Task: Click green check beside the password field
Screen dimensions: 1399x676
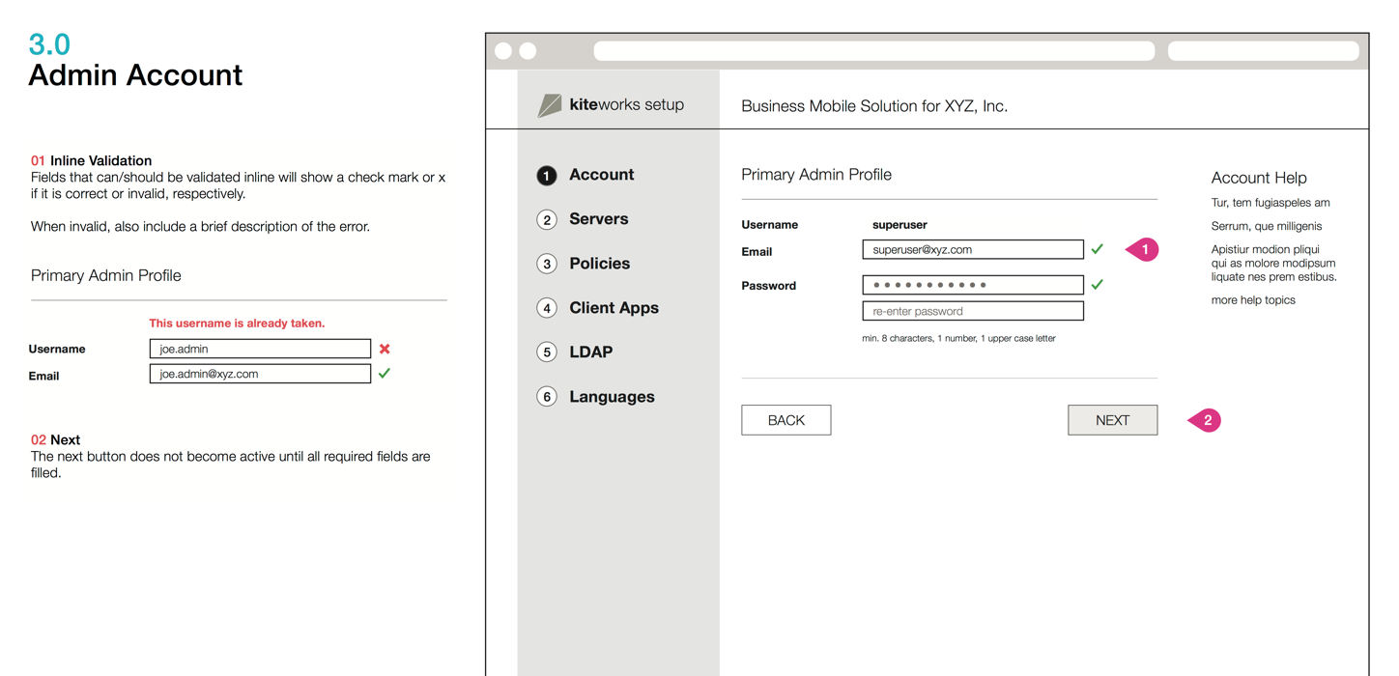Action: click(1098, 285)
